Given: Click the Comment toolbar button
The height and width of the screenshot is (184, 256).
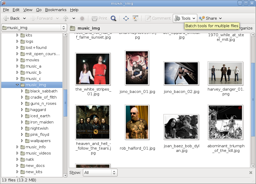Looking at the screenshot, I should (158, 18).
